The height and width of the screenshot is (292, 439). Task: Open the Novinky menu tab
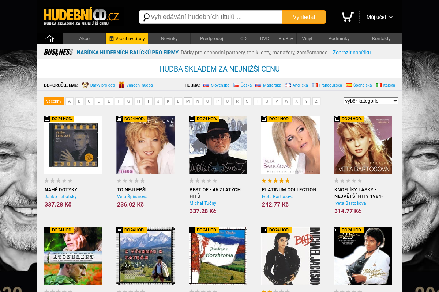pyautogui.click(x=169, y=38)
